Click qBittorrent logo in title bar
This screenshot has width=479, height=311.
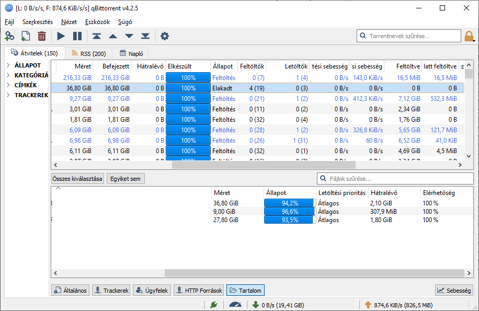[9, 8]
